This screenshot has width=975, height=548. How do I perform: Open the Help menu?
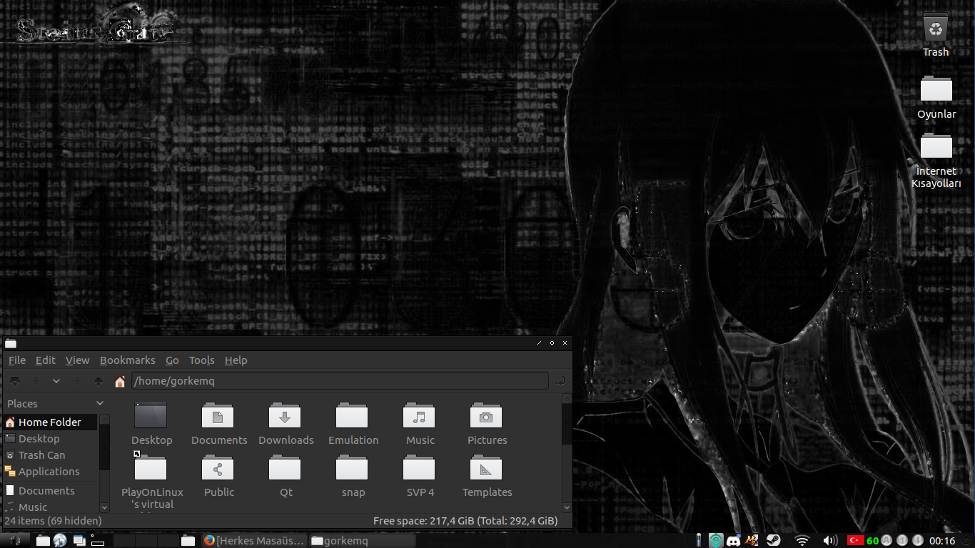[x=236, y=360]
